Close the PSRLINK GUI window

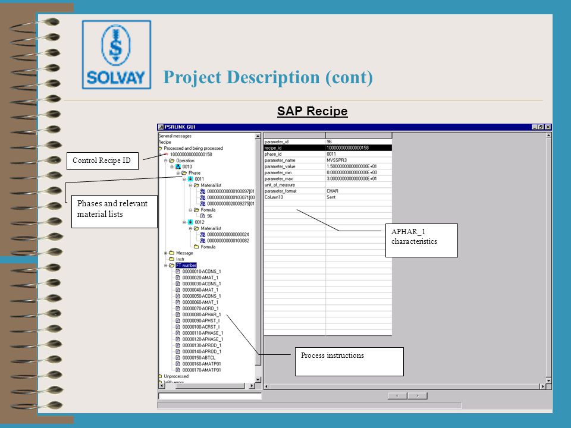548,127
